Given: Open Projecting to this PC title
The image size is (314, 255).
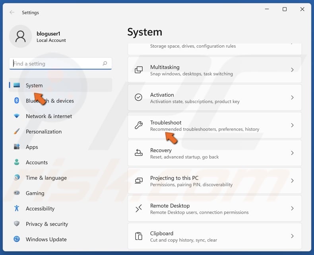Looking at the screenshot, I should 174,178.
